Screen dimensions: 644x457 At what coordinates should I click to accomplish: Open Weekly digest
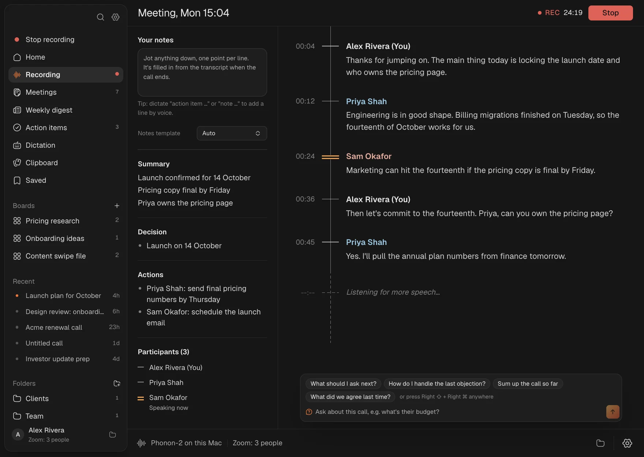click(66, 110)
